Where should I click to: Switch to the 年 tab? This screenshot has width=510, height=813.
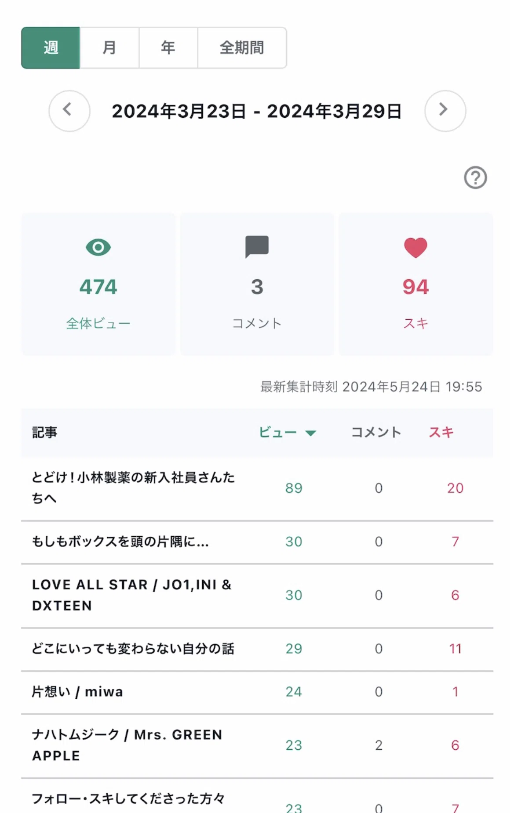point(168,48)
